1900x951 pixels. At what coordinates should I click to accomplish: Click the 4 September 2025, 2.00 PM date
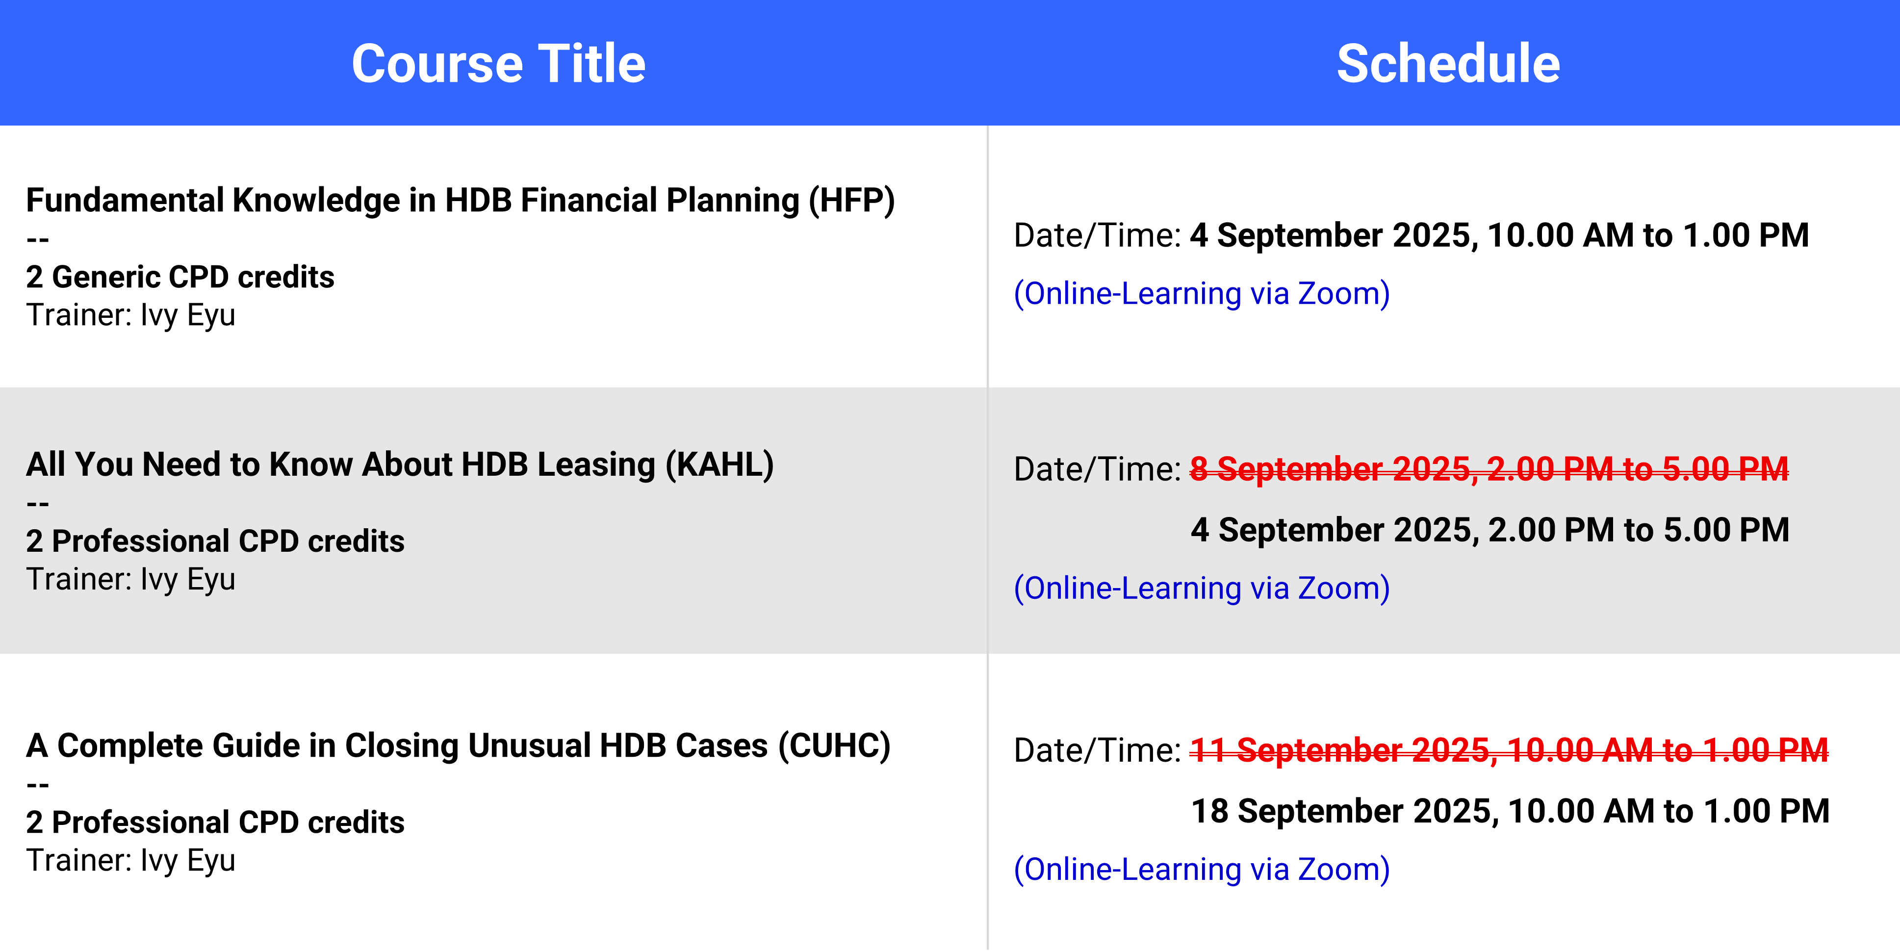pos(1490,531)
